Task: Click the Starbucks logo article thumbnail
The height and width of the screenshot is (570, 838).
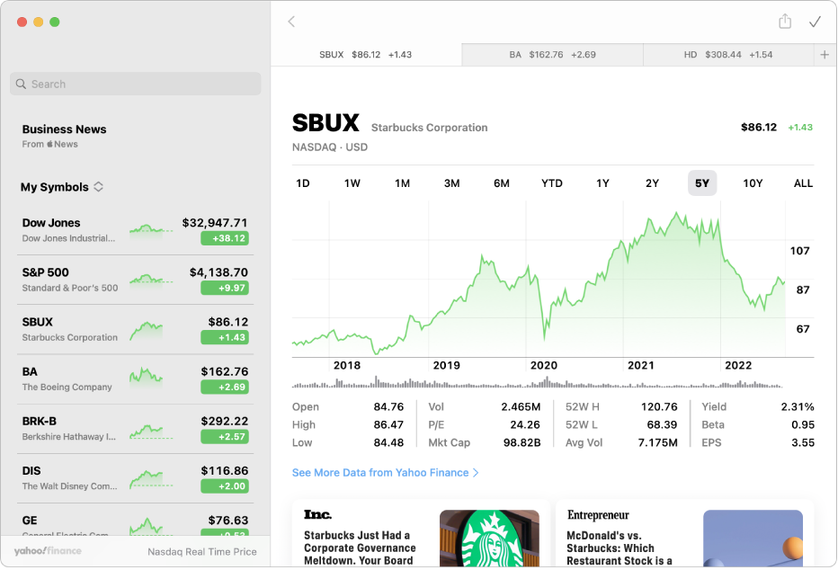Action: point(489,539)
